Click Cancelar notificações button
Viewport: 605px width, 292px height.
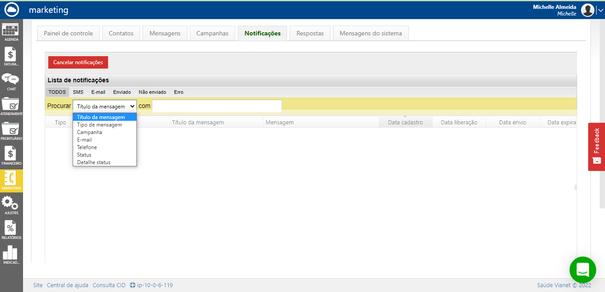(78, 62)
